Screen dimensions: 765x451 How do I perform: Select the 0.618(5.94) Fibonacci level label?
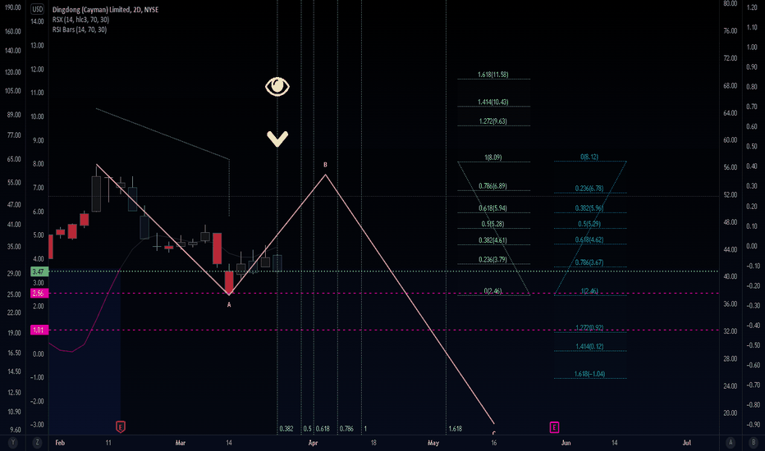(x=492, y=208)
